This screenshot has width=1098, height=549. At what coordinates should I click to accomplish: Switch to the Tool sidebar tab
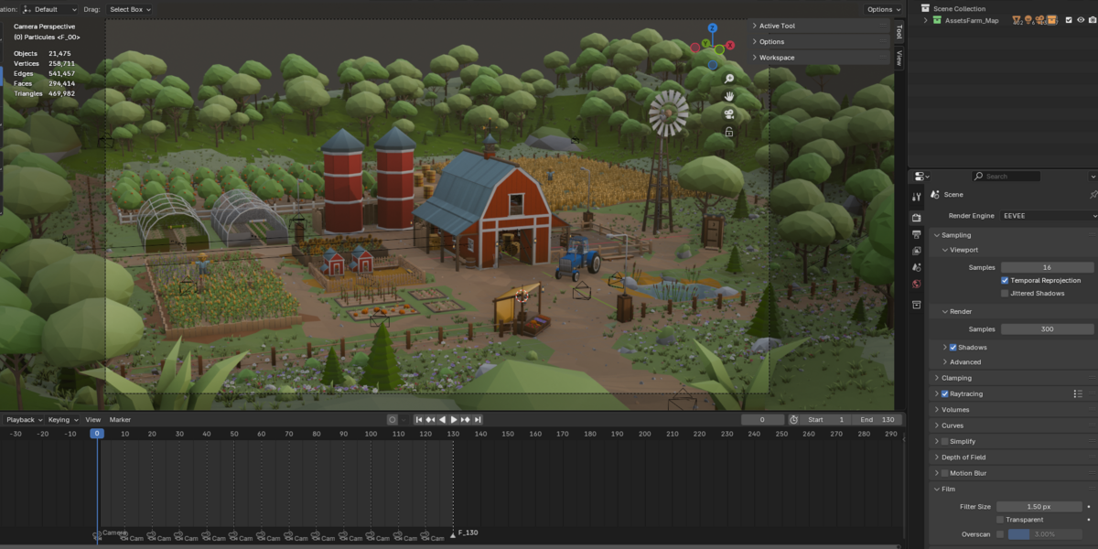coord(899,32)
